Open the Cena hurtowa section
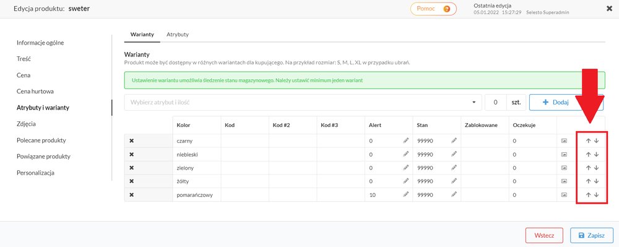 (x=35, y=91)
